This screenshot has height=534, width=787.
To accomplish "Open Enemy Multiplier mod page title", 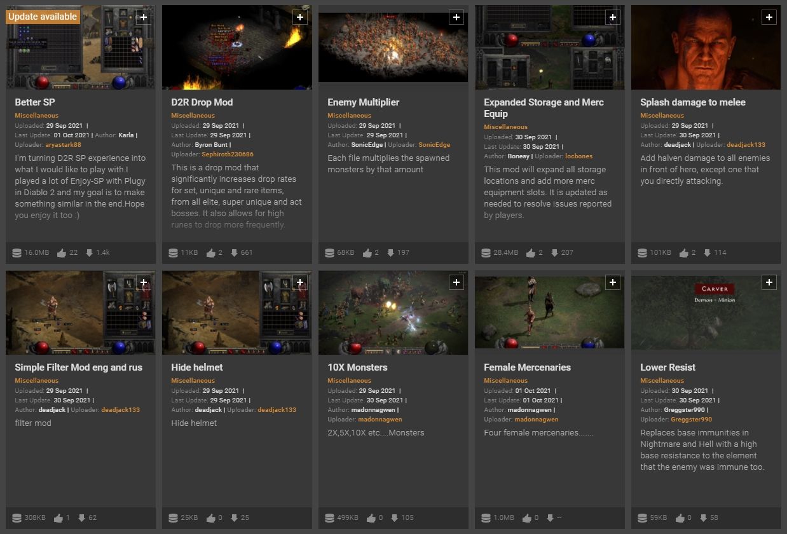I will 364,102.
